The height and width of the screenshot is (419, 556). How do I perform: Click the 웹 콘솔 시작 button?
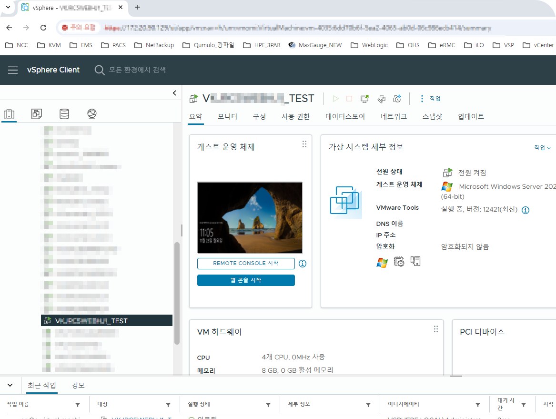tap(246, 280)
